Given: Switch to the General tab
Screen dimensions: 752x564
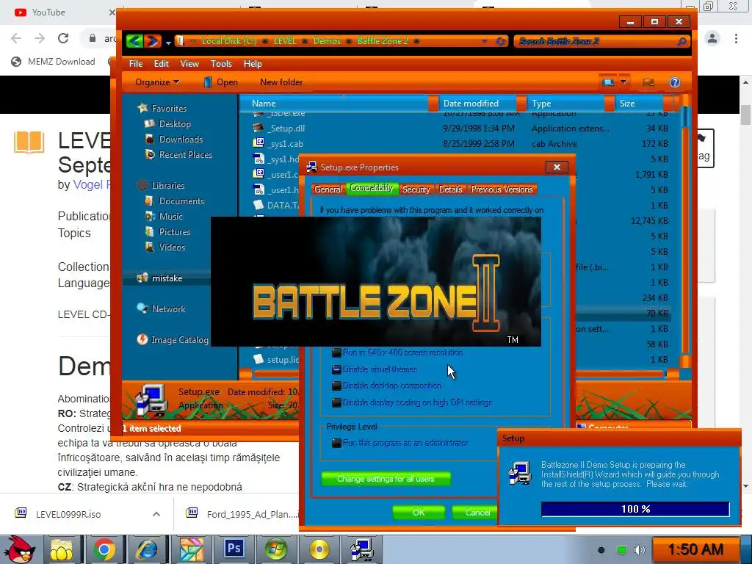Looking at the screenshot, I should point(328,189).
